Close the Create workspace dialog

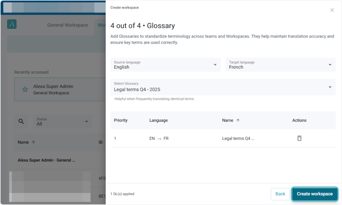pos(332,10)
